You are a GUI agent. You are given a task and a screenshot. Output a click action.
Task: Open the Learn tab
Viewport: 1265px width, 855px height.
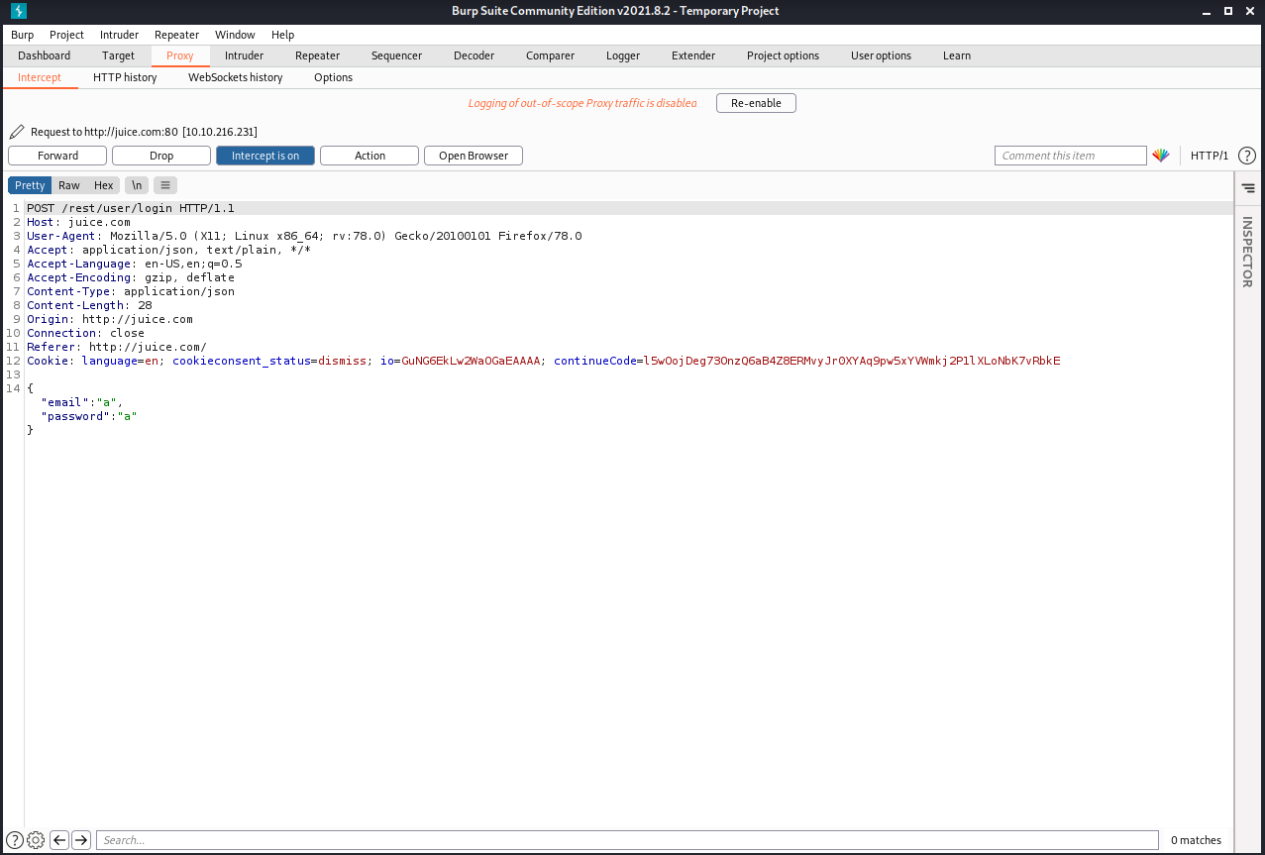click(957, 55)
